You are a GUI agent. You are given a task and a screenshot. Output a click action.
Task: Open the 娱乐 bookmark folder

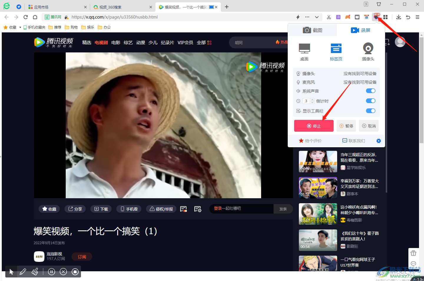pos(88,27)
